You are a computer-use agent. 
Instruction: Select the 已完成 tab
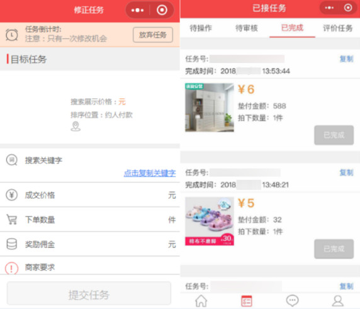[292, 28]
